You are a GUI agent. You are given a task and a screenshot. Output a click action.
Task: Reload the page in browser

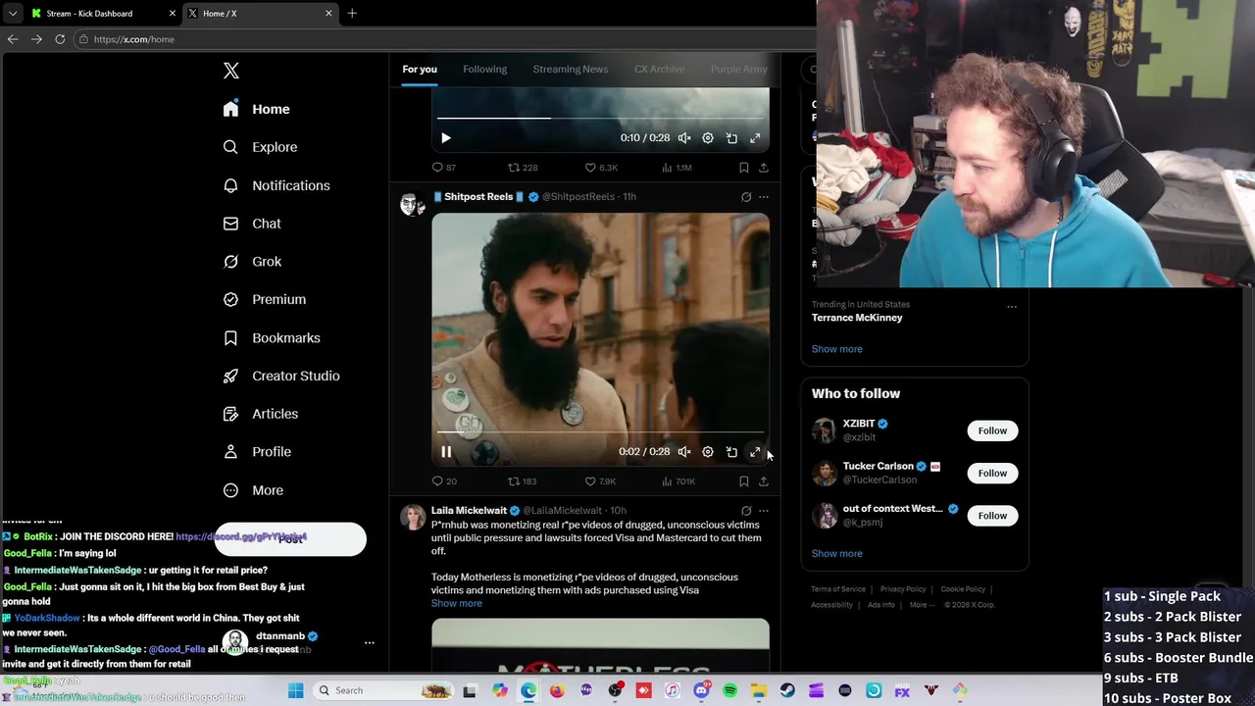click(60, 39)
